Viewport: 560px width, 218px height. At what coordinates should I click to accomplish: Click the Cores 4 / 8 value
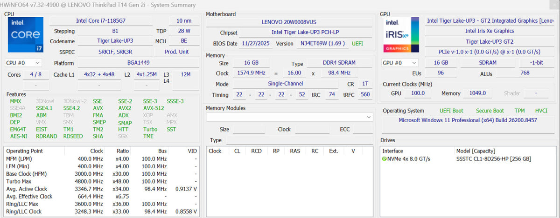[x=35, y=75]
